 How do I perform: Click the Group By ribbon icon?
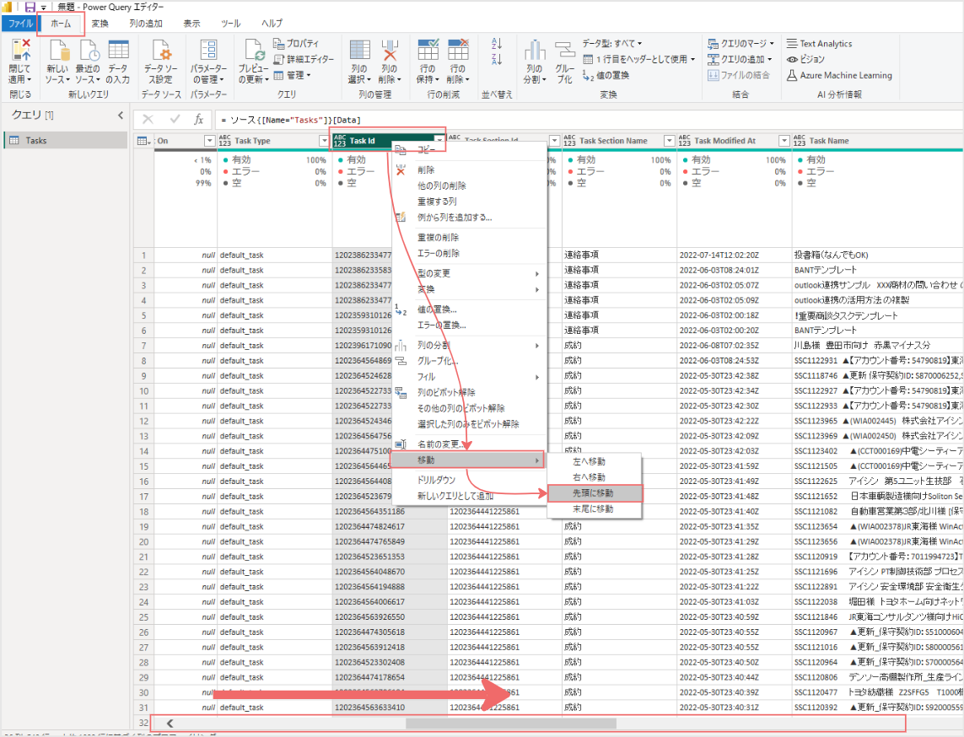click(564, 49)
